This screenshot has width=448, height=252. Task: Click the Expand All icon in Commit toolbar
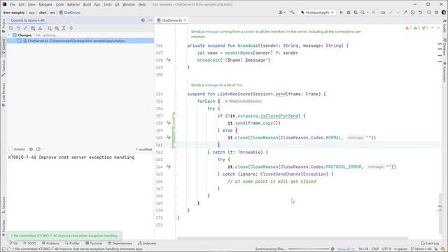coord(64,28)
